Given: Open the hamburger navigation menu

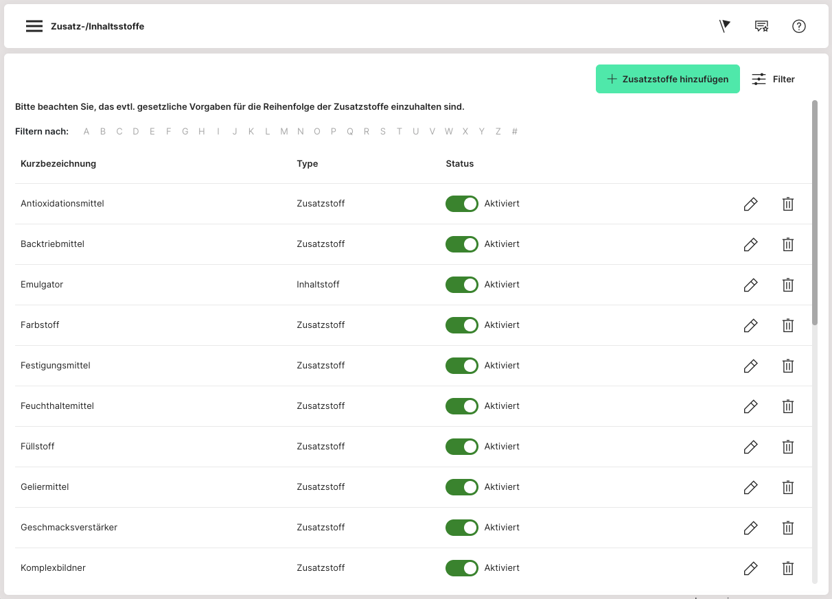Looking at the screenshot, I should coord(34,26).
